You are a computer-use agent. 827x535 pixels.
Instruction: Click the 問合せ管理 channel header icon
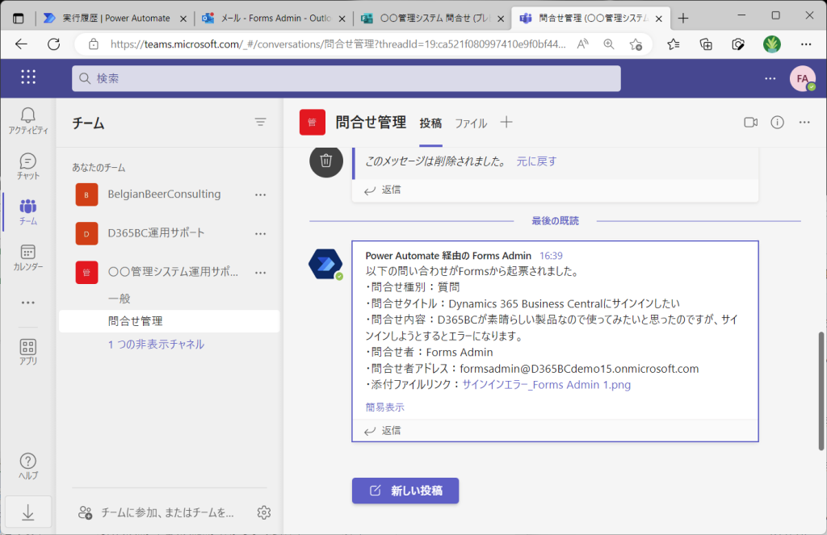tap(313, 123)
